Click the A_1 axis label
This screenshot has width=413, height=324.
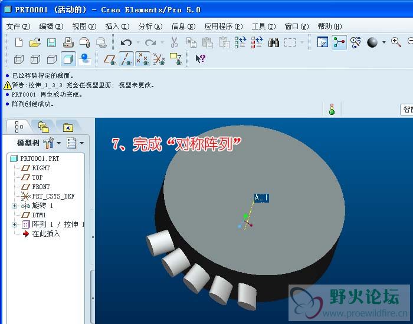(x=261, y=198)
